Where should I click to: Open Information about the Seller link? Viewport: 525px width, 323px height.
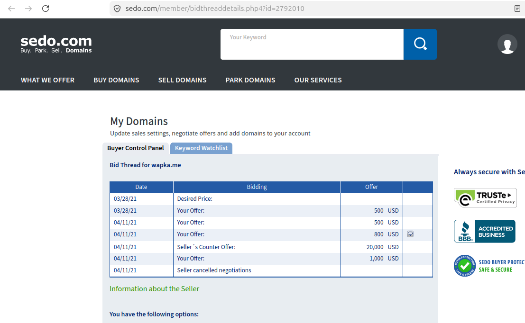pos(154,289)
